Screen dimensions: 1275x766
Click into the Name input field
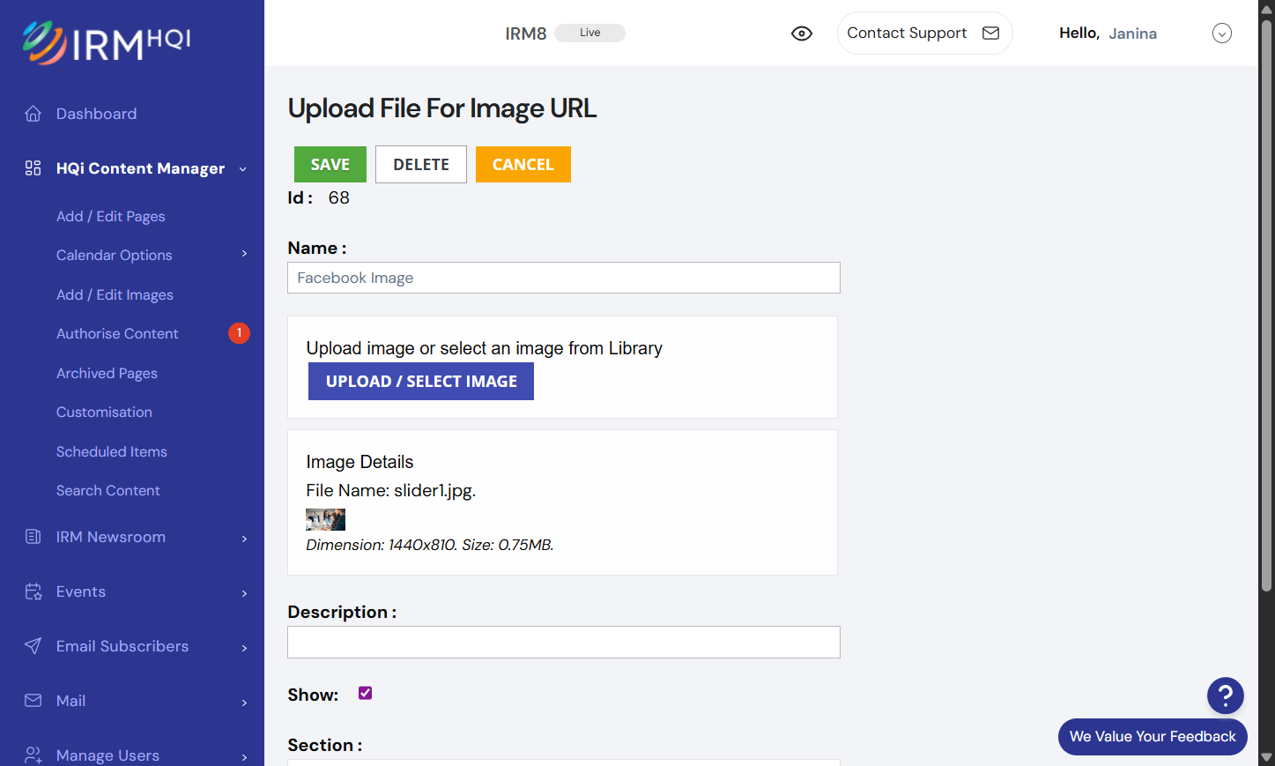coord(564,278)
